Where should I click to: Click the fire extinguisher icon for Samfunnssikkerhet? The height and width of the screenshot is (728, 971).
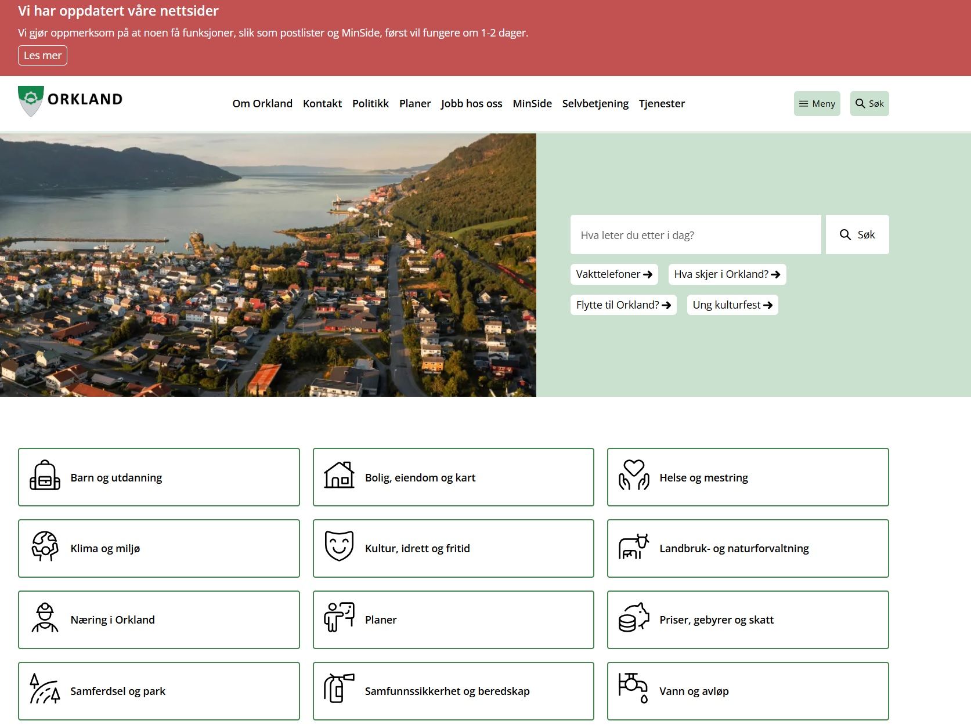tap(339, 689)
